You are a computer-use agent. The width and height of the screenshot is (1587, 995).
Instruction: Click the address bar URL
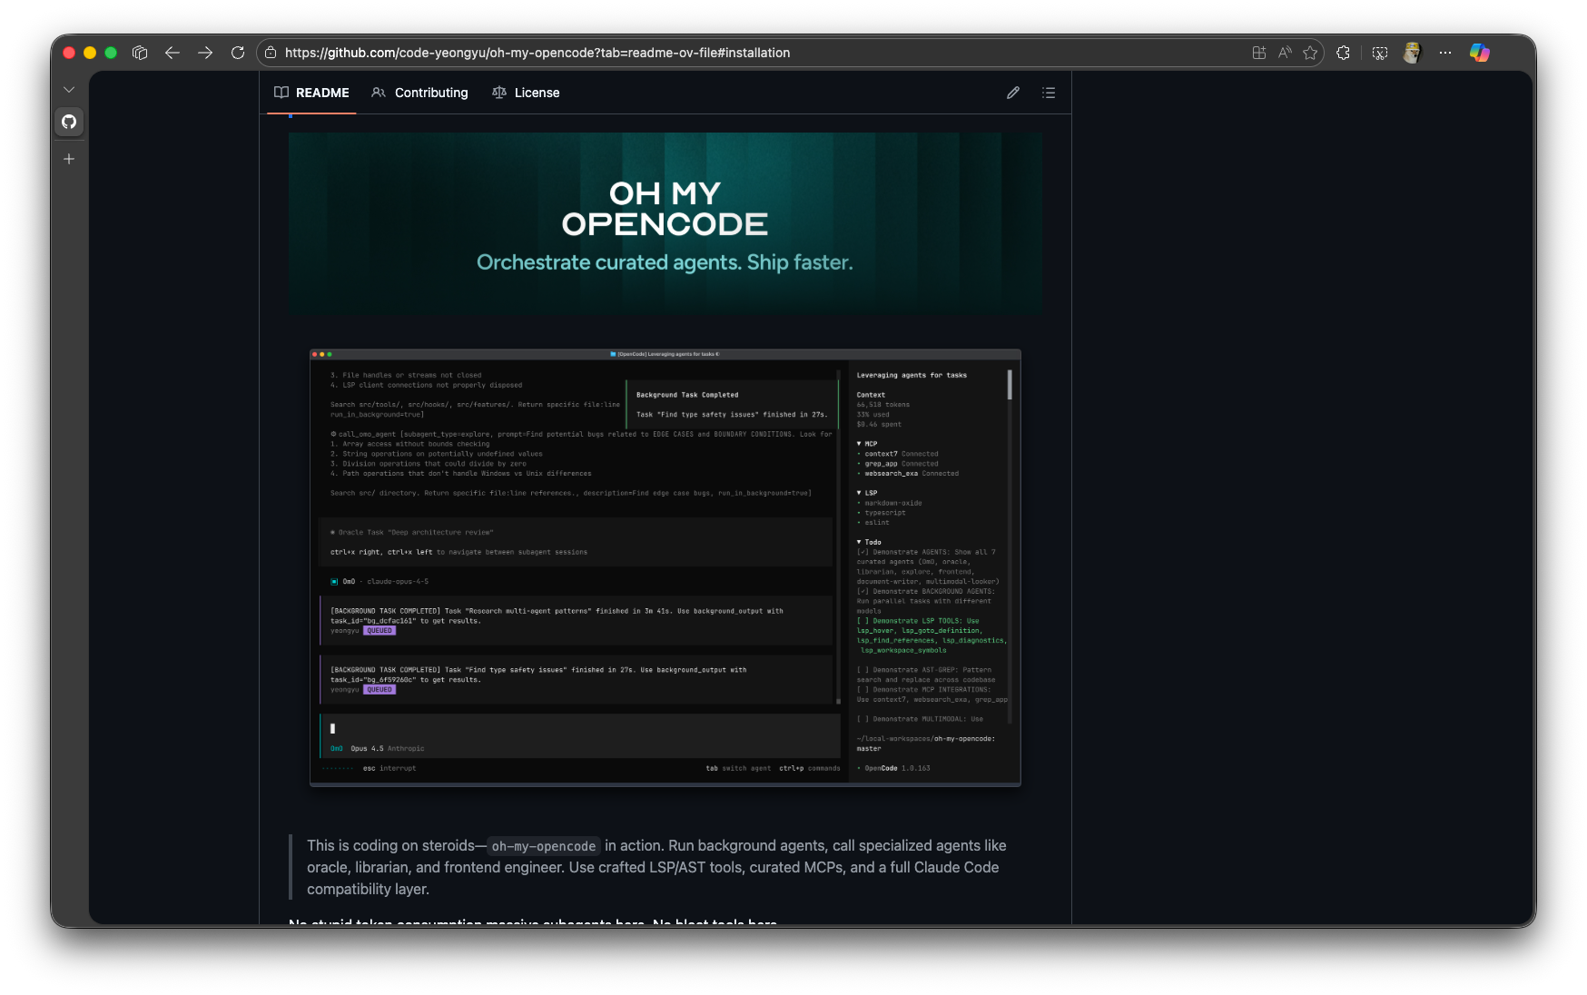tap(537, 53)
